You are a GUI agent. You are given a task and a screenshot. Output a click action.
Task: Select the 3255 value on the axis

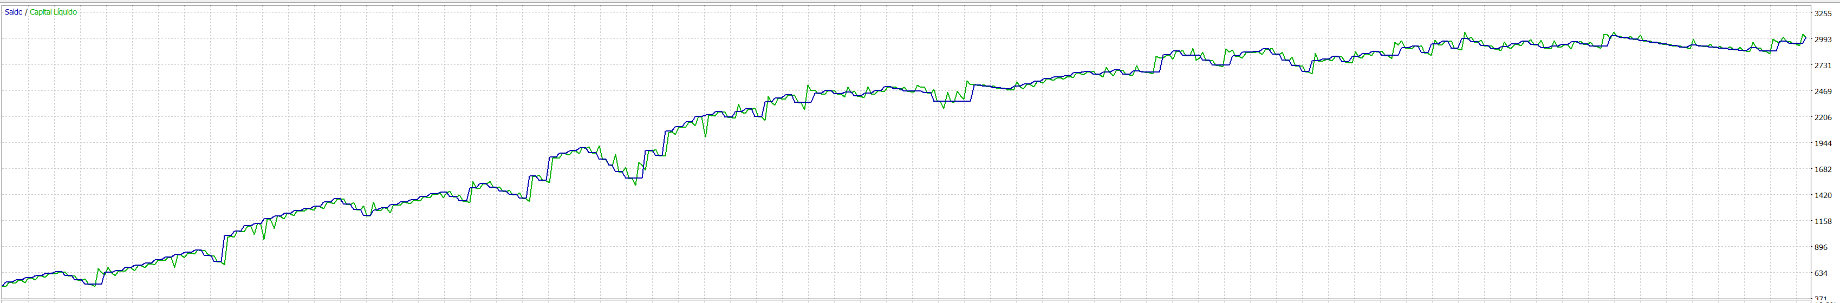1824,13
